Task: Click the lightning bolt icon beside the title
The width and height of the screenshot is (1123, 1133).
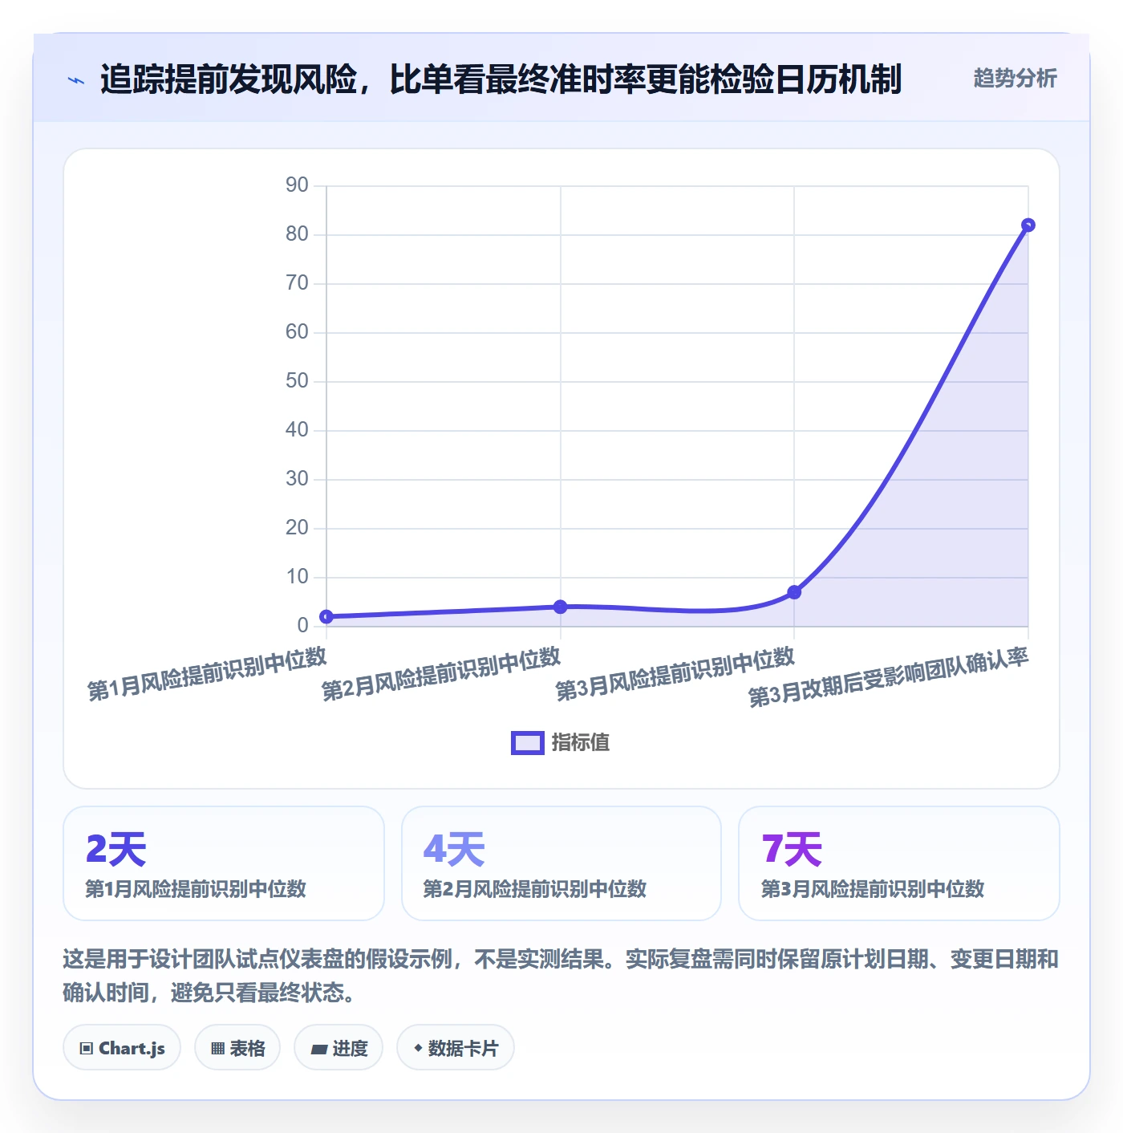Action: pyautogui.click(x=76, y=80)
